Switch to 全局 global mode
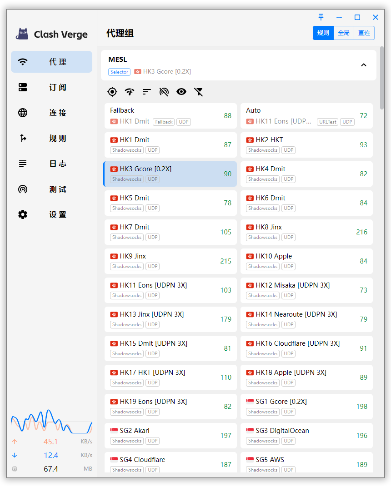Viewport: 391px width, 487px height. coord(344,33)
